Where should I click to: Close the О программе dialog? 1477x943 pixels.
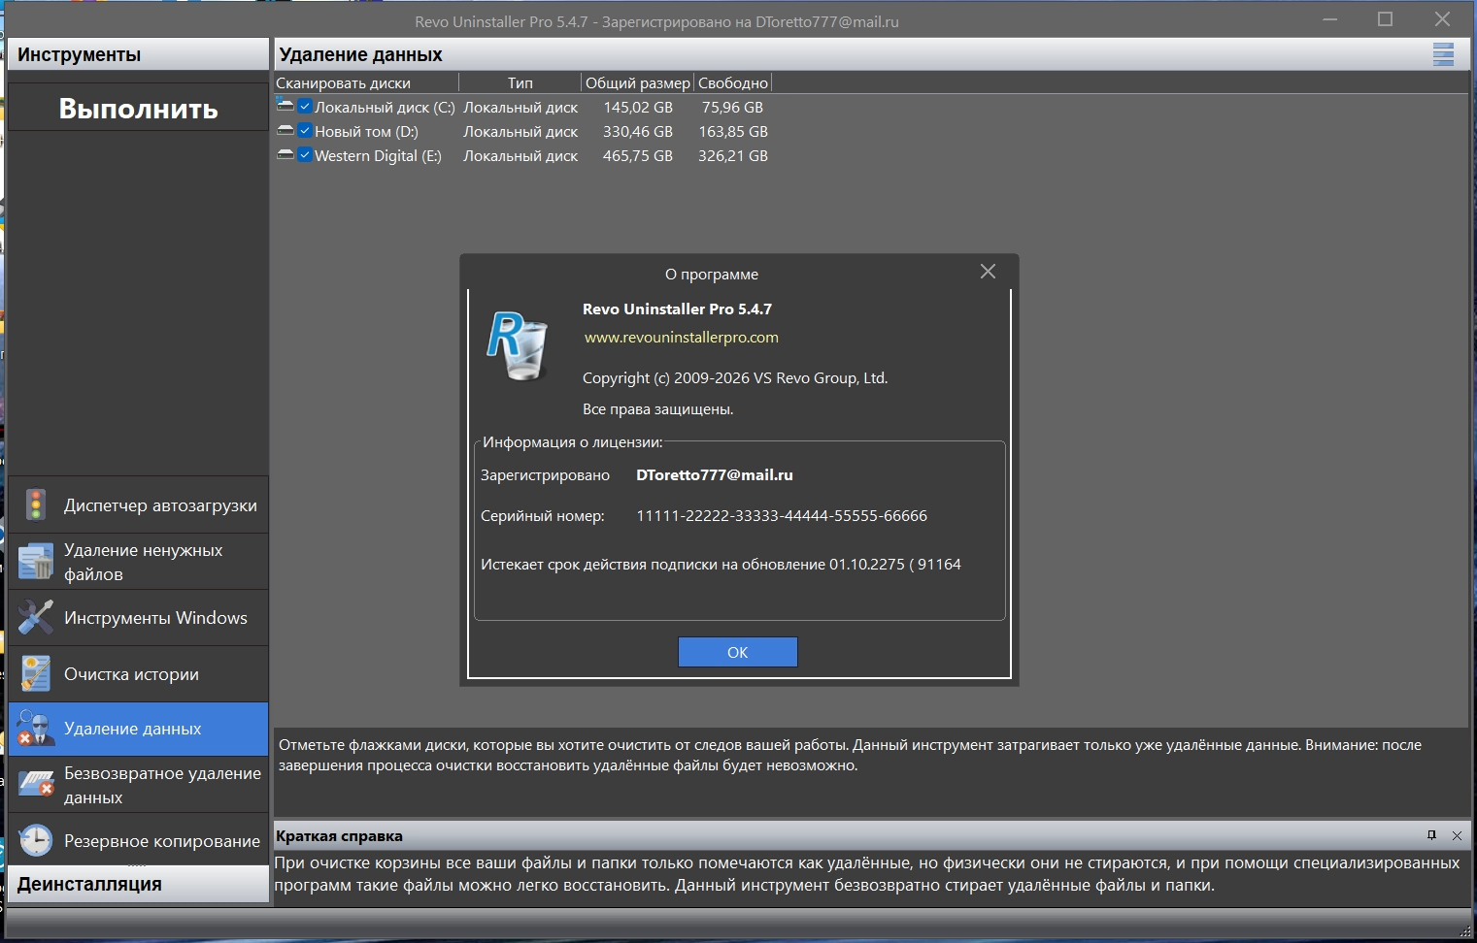click(x=988, y=272)
